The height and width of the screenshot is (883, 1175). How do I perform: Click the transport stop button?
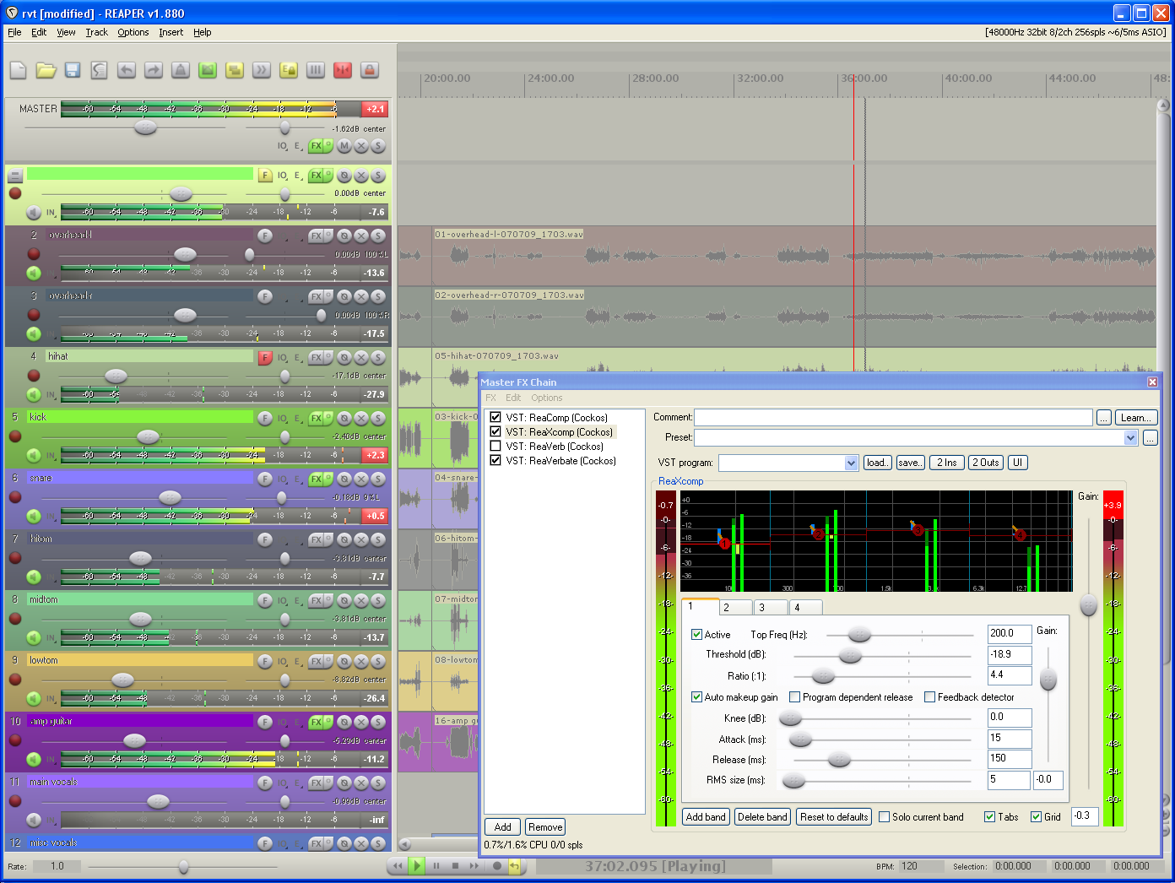point(455,865)
